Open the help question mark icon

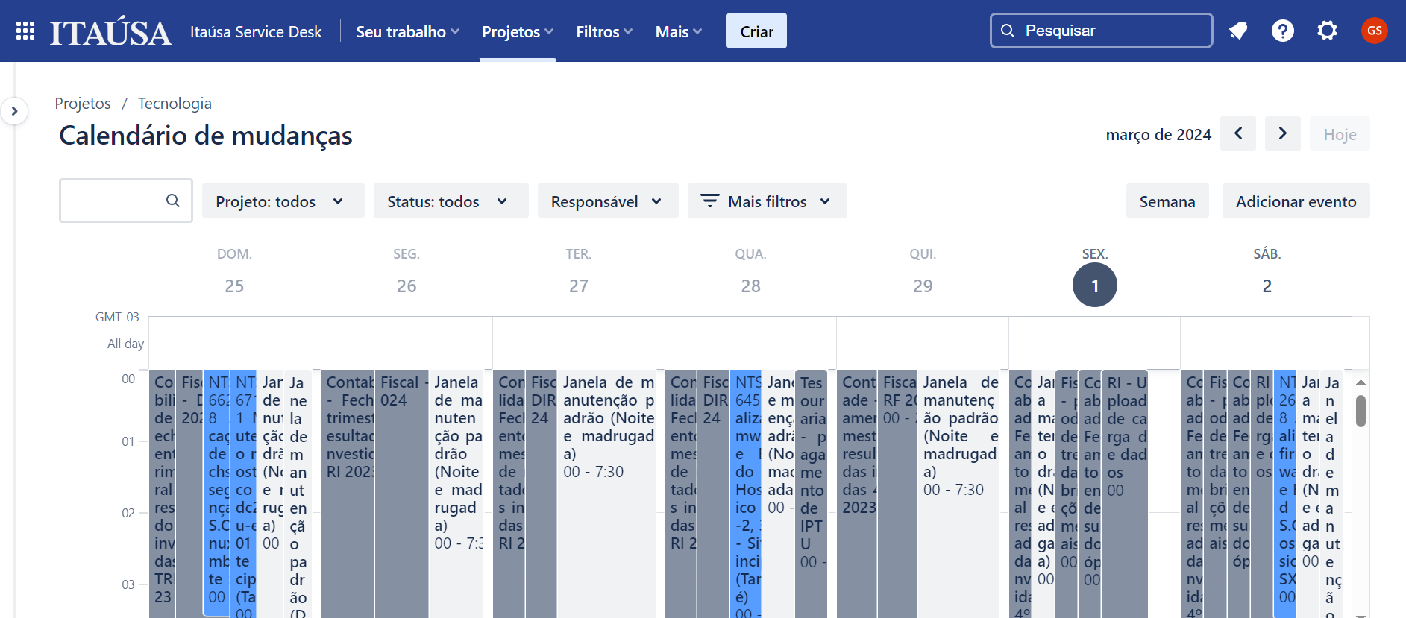pyautogui.click(x=1283, y=31)
